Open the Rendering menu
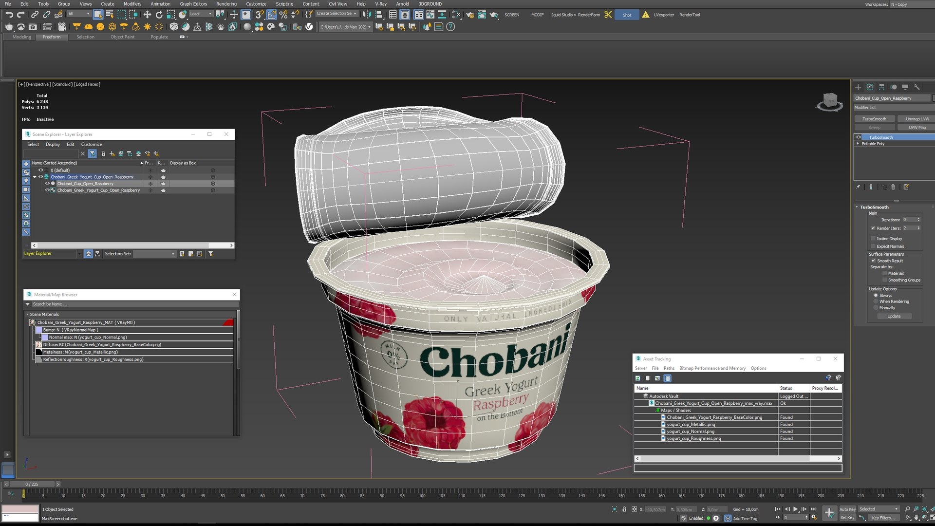 pos(226,4)
